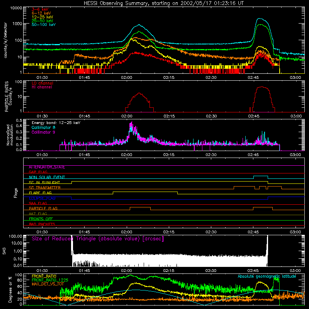The image size is (309, 309).
Task: Pick the cyan 50-100 keV legend label
Action: [44, 25]
